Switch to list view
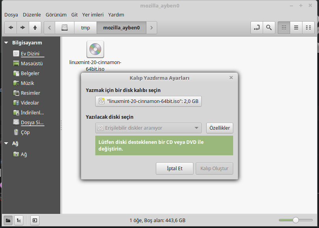Screen dimensions: 319x228 (x=296, y=28)
